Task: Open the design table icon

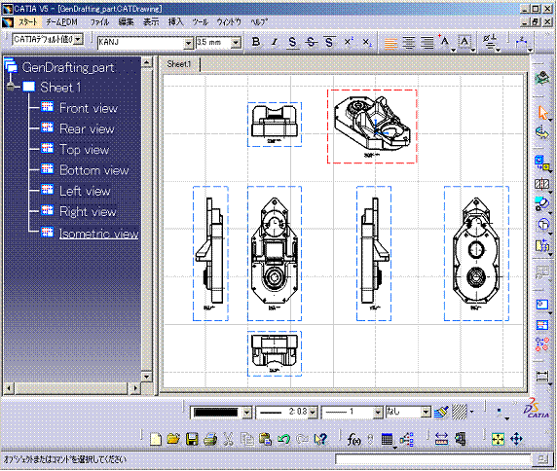Action: click(387, 440)
